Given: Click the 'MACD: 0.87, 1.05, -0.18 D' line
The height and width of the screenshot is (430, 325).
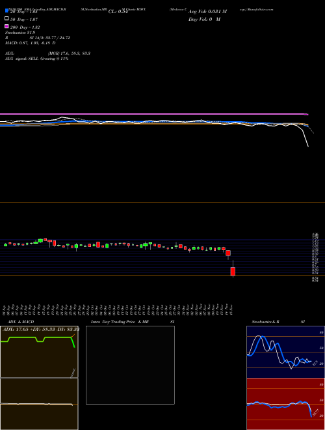Looking at the screenshot, I should (x=31, y=43).
